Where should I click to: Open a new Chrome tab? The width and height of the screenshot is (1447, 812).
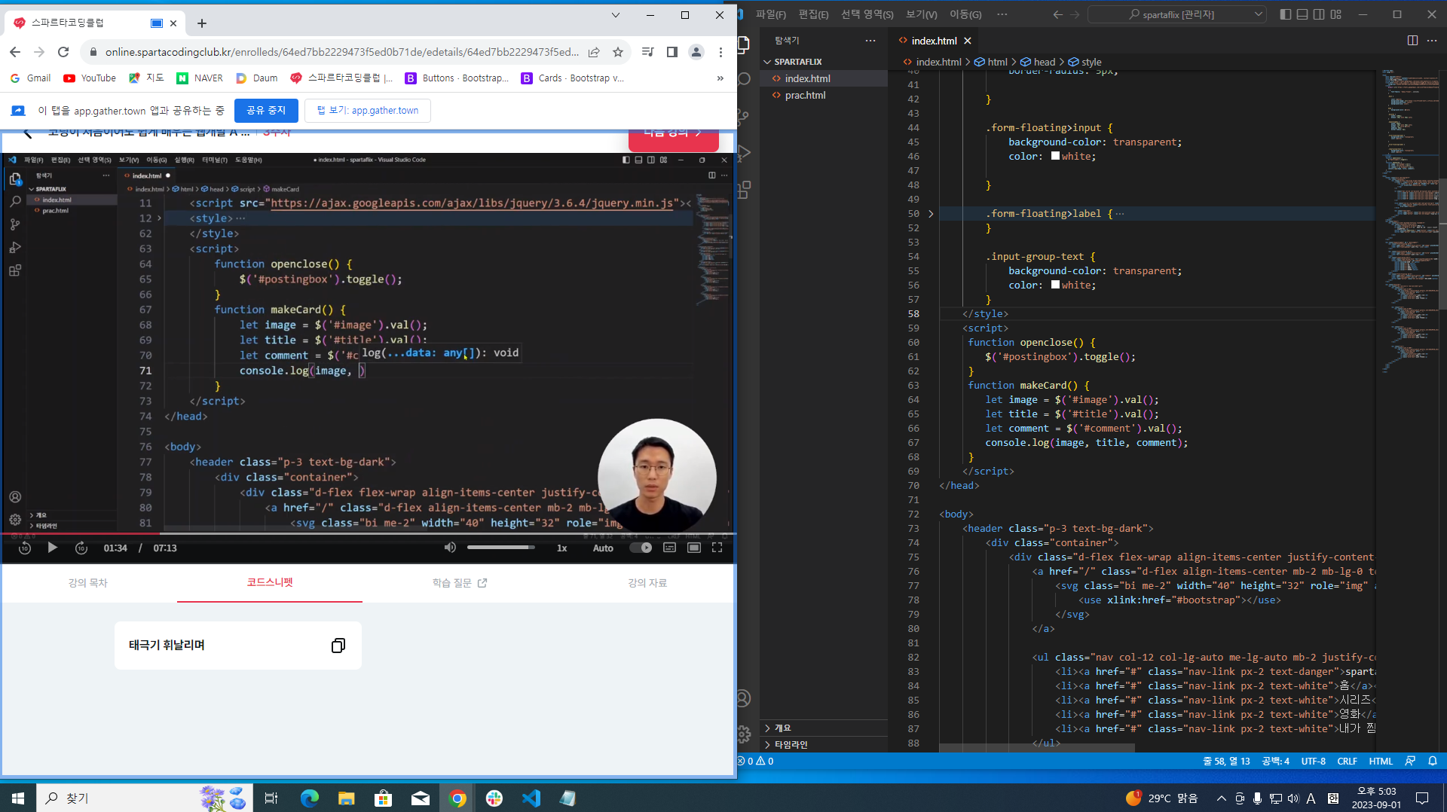[202, 23]
